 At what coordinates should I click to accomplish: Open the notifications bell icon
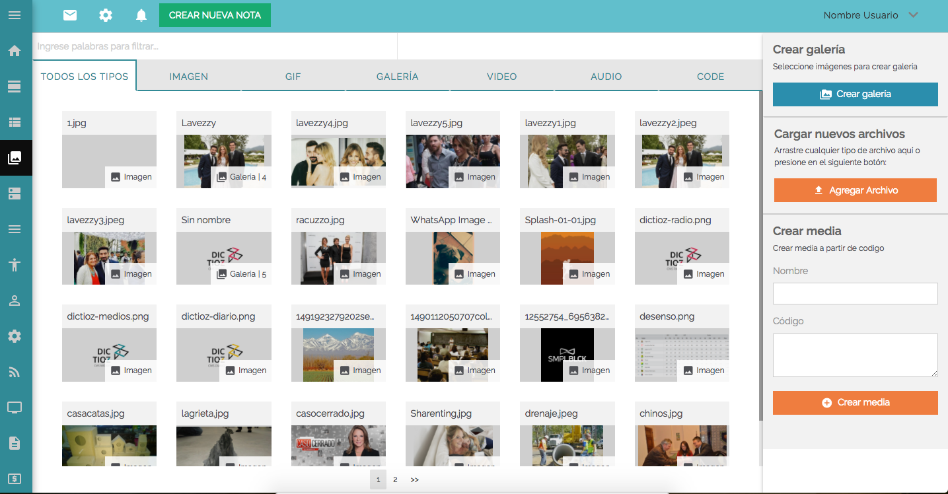[141, 15]
